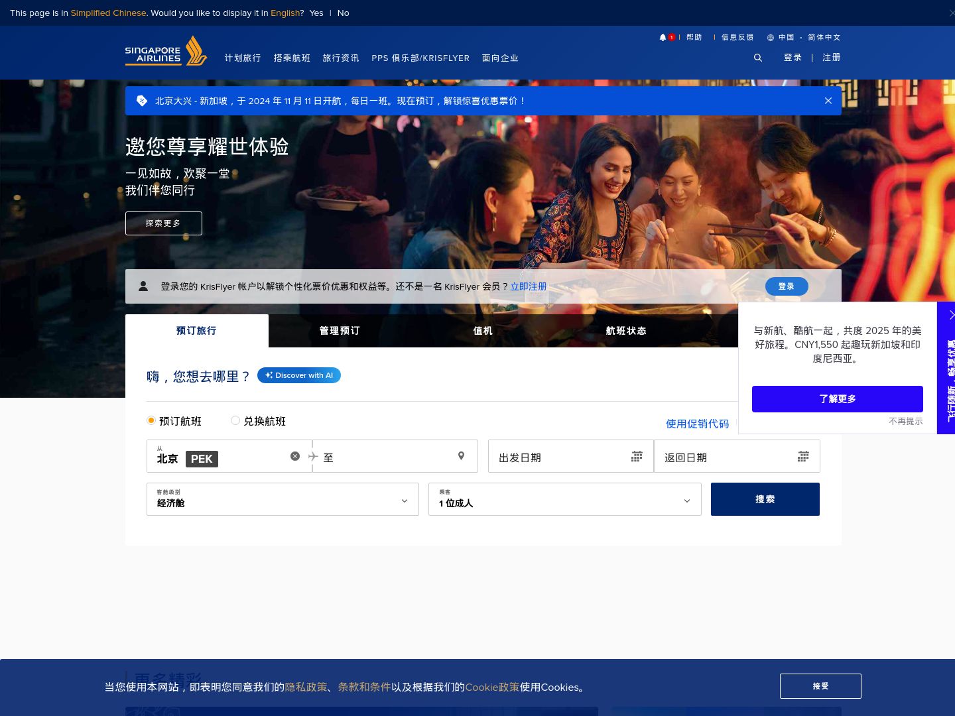Expand the 1 位成人 passengers dropdown

565,499
